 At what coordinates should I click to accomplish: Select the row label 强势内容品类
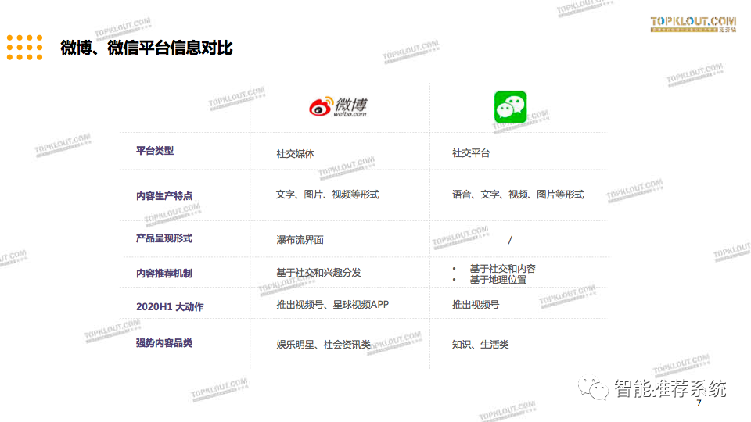[164, 343]
